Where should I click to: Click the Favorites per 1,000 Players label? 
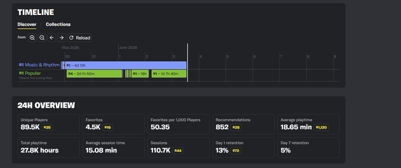pos(175,120)
